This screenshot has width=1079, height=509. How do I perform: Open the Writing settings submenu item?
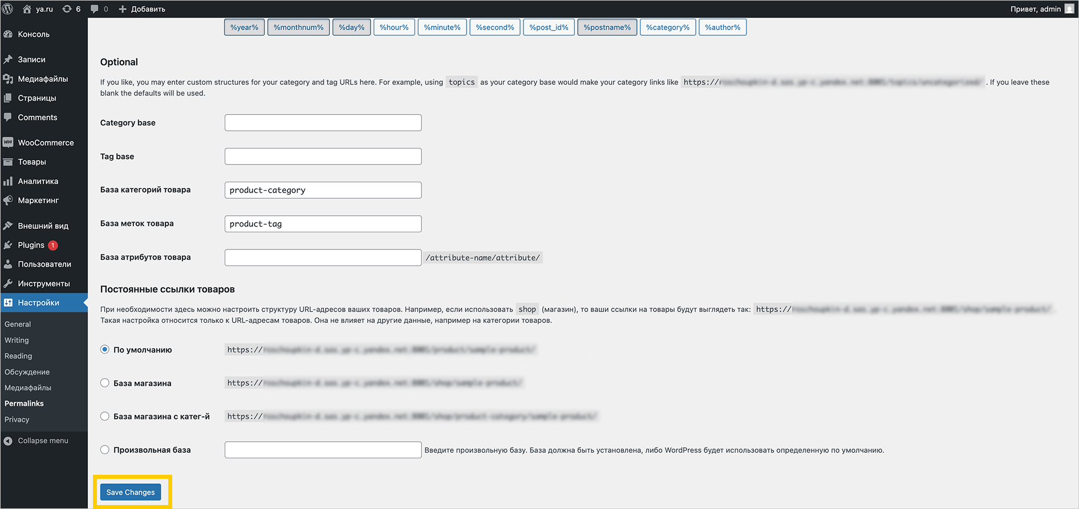coord(17,340)
